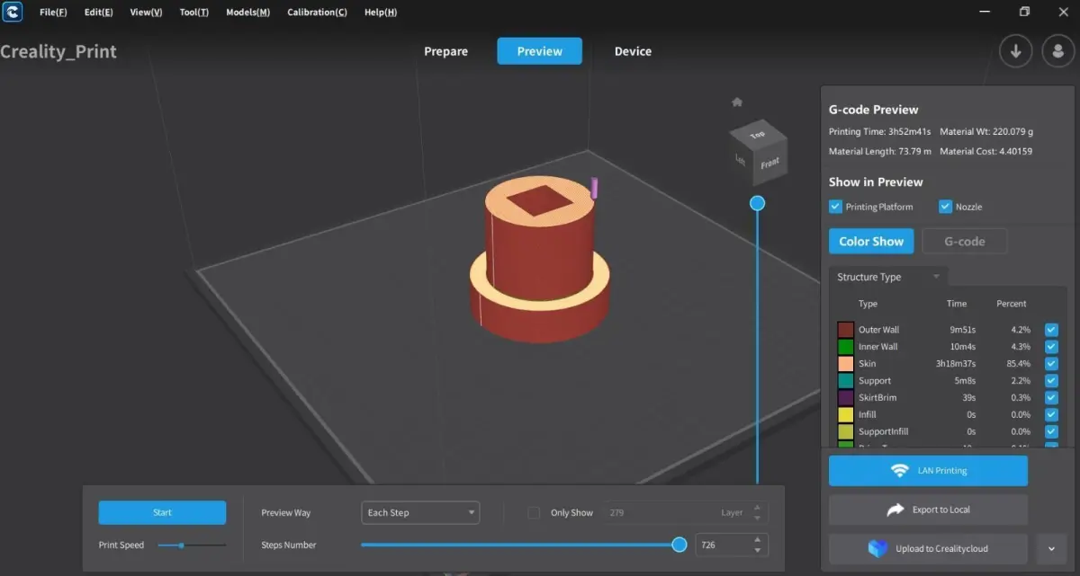Open the Tool menu
Viewport: 1080px width, 576px height.
[193, 13]
